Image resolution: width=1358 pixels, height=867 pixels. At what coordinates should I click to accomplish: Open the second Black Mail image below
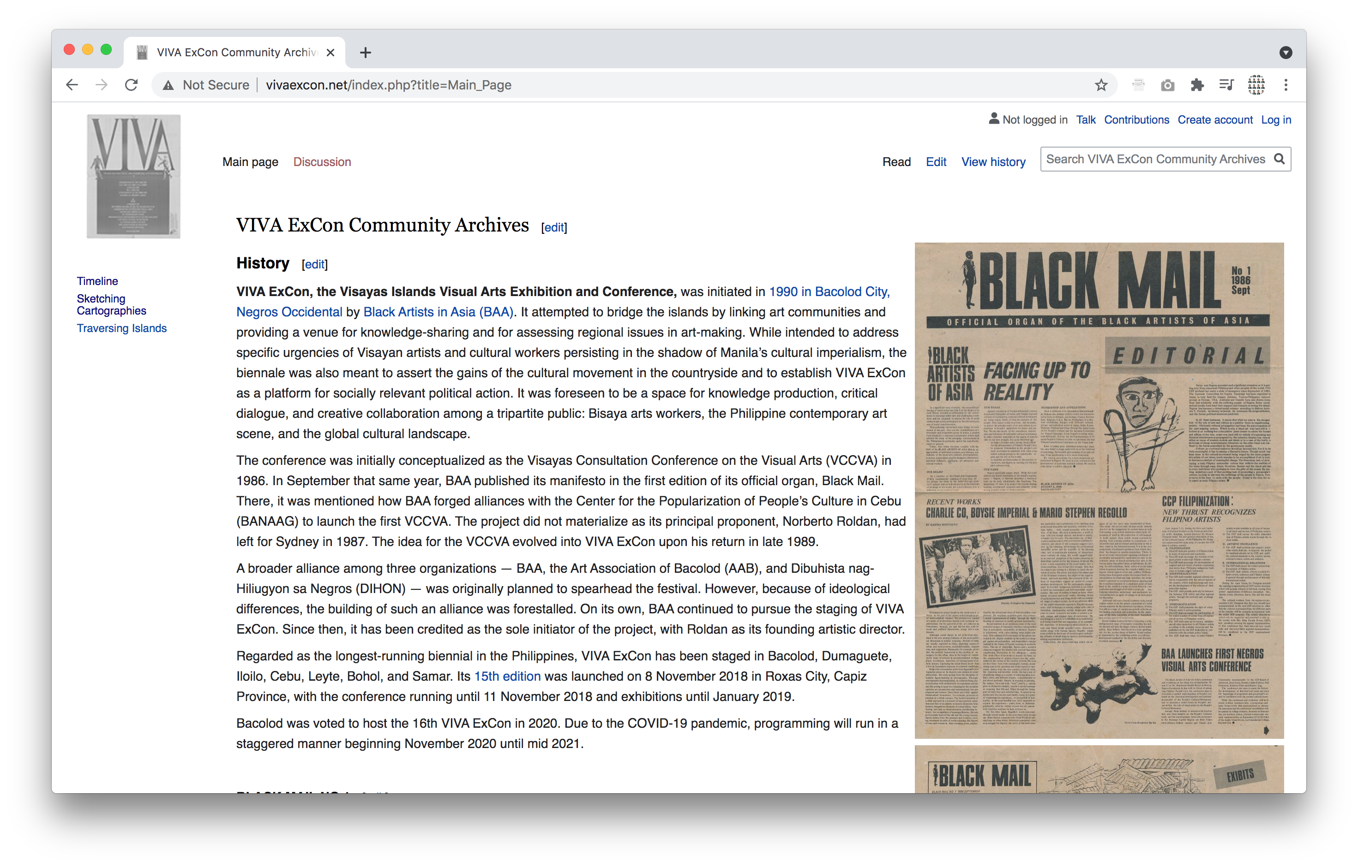pos(1099,770)
